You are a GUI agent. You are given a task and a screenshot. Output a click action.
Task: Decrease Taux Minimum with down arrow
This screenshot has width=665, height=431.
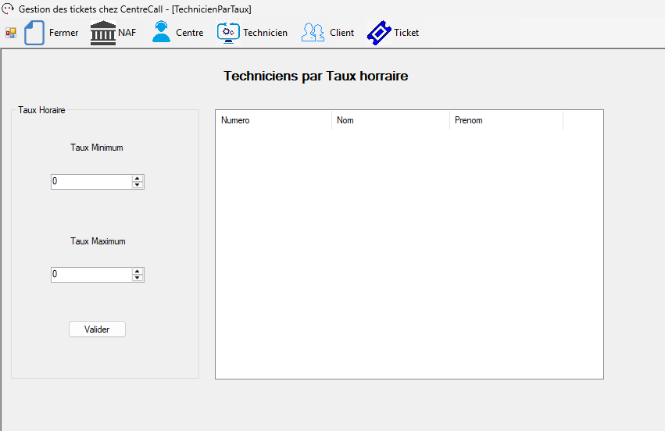138,185
